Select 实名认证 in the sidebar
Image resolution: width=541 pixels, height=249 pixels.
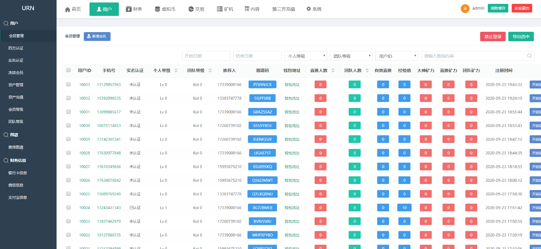pyautogui.click(x=16, y=60)
